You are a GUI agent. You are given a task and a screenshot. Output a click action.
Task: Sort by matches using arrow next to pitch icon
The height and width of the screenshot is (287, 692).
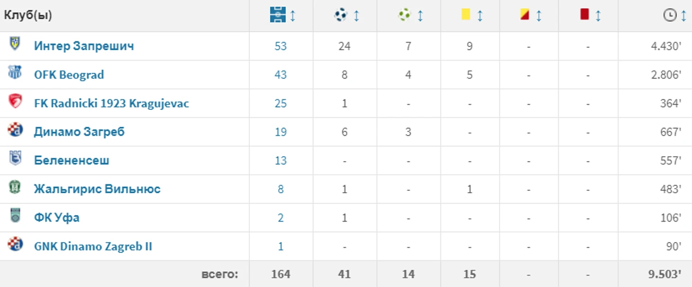[292, 16]
